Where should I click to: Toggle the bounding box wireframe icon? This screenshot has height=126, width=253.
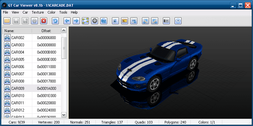click(x=85, y=21)
